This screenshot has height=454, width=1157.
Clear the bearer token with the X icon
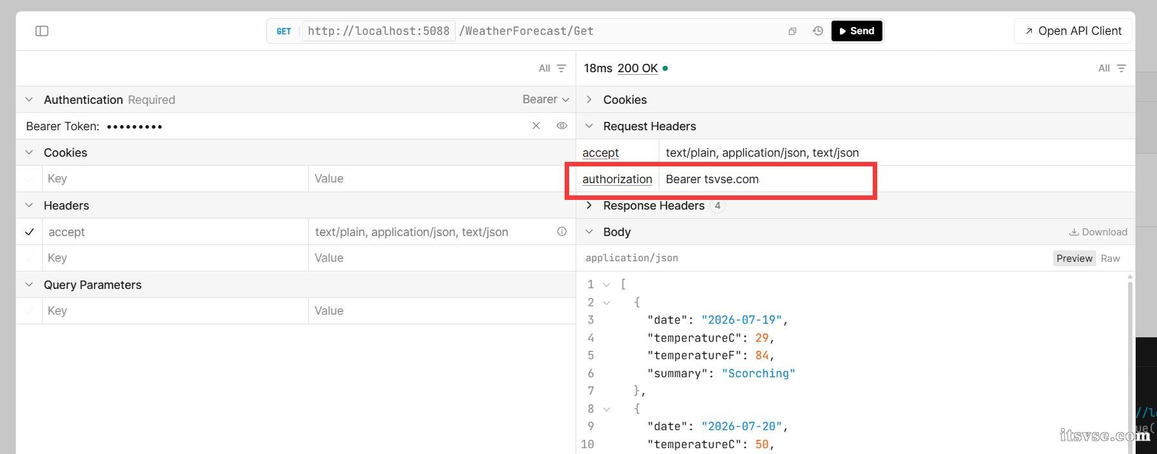pos(536,126)
